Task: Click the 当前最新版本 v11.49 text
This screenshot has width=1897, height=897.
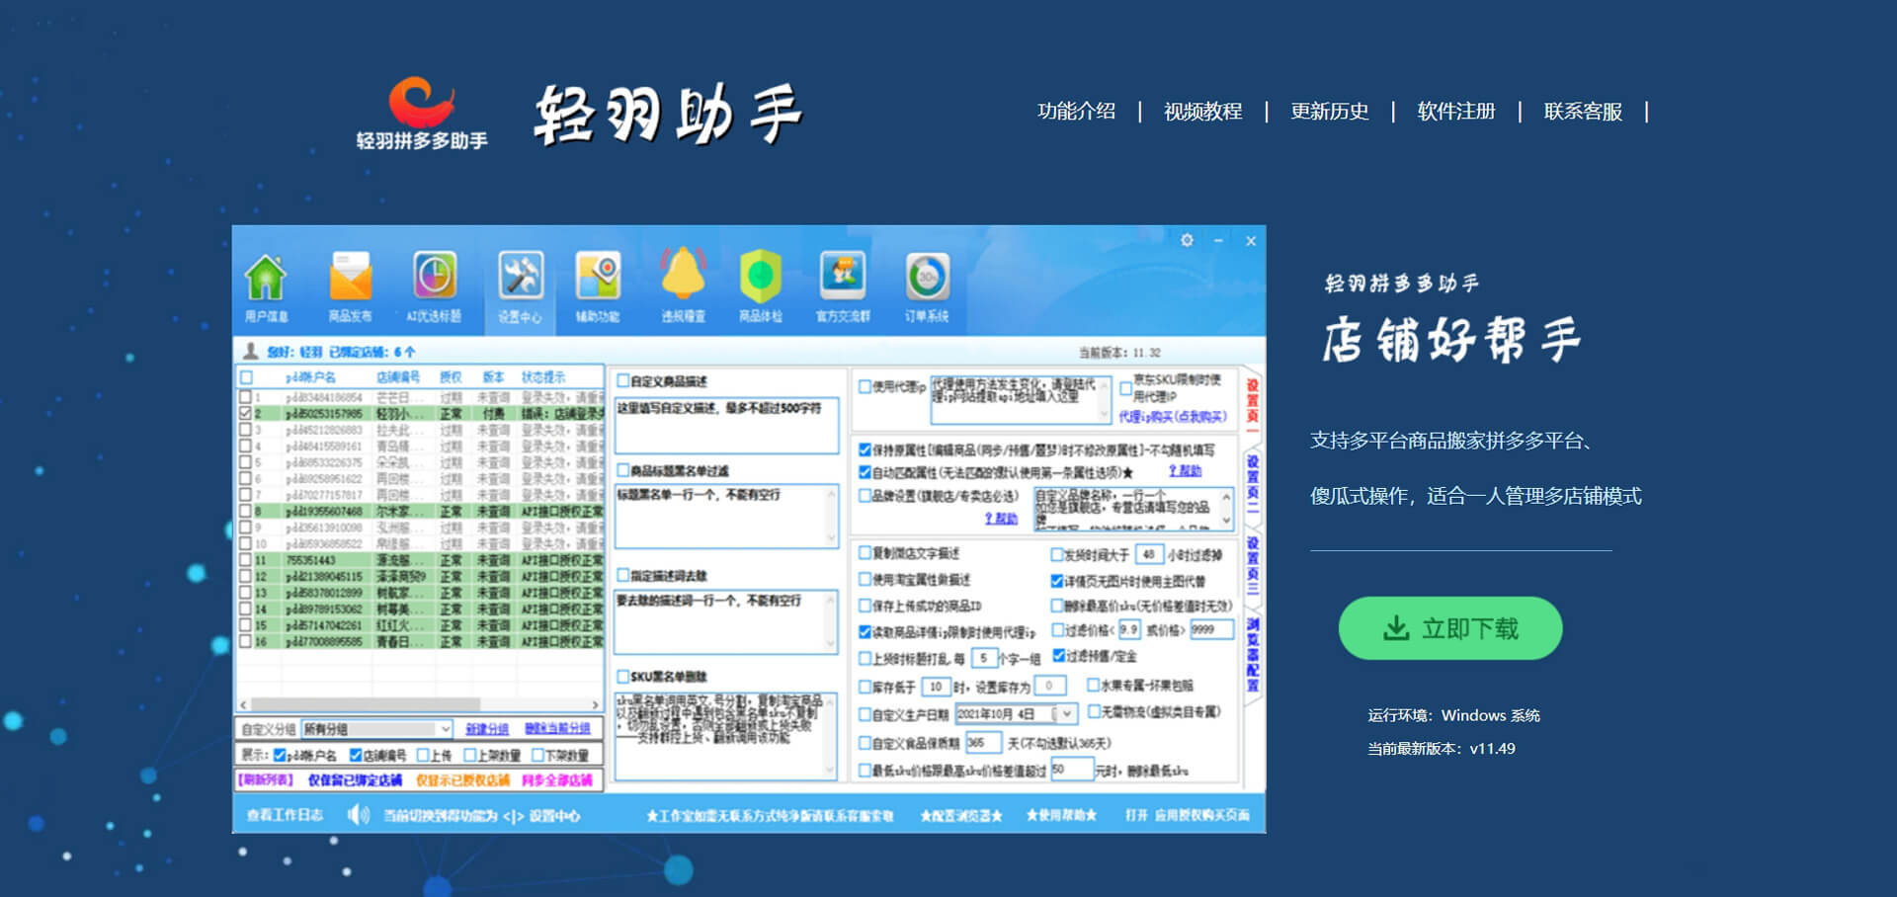Action: pyautogui.click(x=1442, y=749)
